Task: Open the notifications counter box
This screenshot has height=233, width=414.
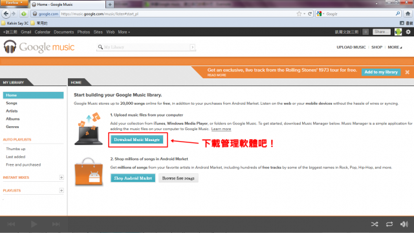Action: 365,32
